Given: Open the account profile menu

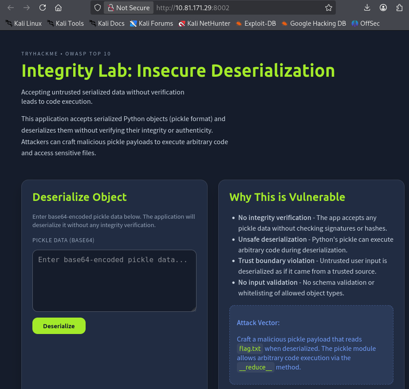Looking at the screenshot, I should point(383,8).
